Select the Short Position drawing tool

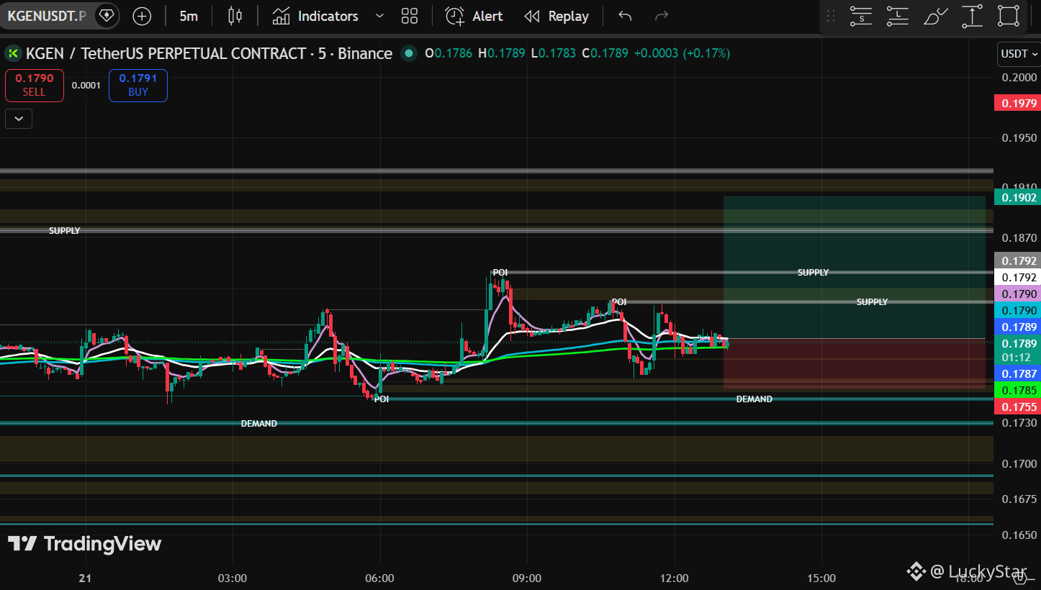tap(860, 16)
